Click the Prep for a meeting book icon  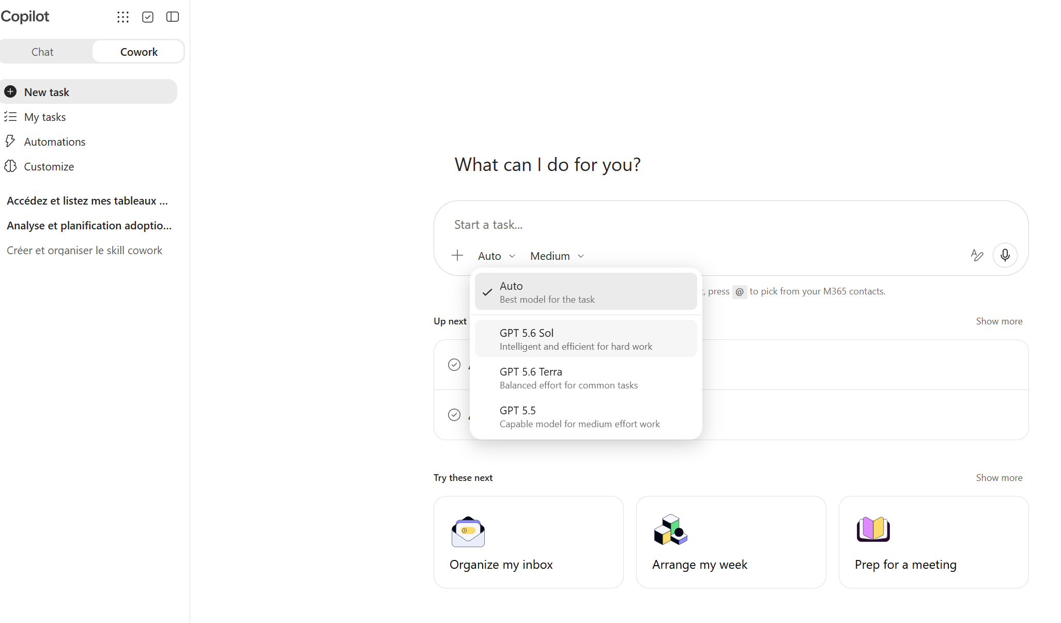(x=873, y=529)
